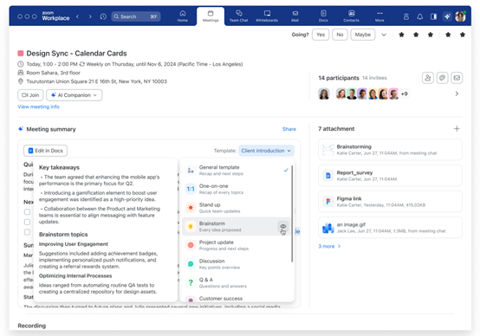Image resolution: width=480 pixels, height=336 pixels.
Task: Add an attachment with plus icon
Action: coord(457,129)
